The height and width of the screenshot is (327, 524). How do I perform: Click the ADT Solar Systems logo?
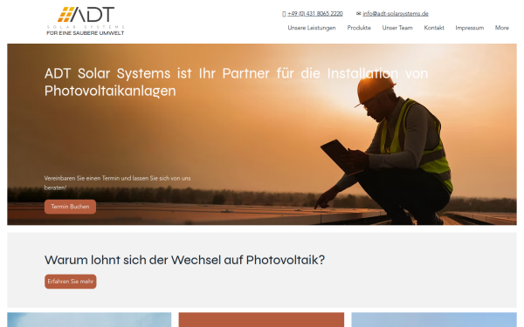coord(86,18)
